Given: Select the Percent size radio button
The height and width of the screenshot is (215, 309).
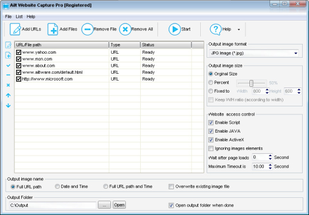Looking at the screenshot, I should [211, 82].
